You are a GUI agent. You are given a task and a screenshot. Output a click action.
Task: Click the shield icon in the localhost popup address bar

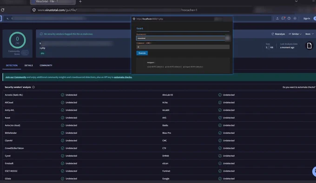coord(134,19)
